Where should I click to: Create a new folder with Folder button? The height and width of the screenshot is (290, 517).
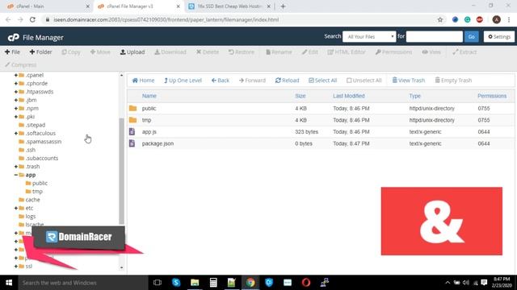(40, 52)
